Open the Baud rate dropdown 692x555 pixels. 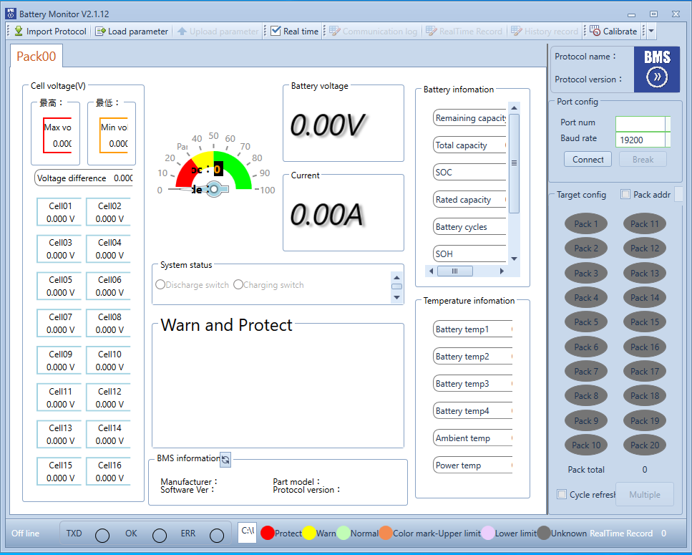click(x=668, y=140)
